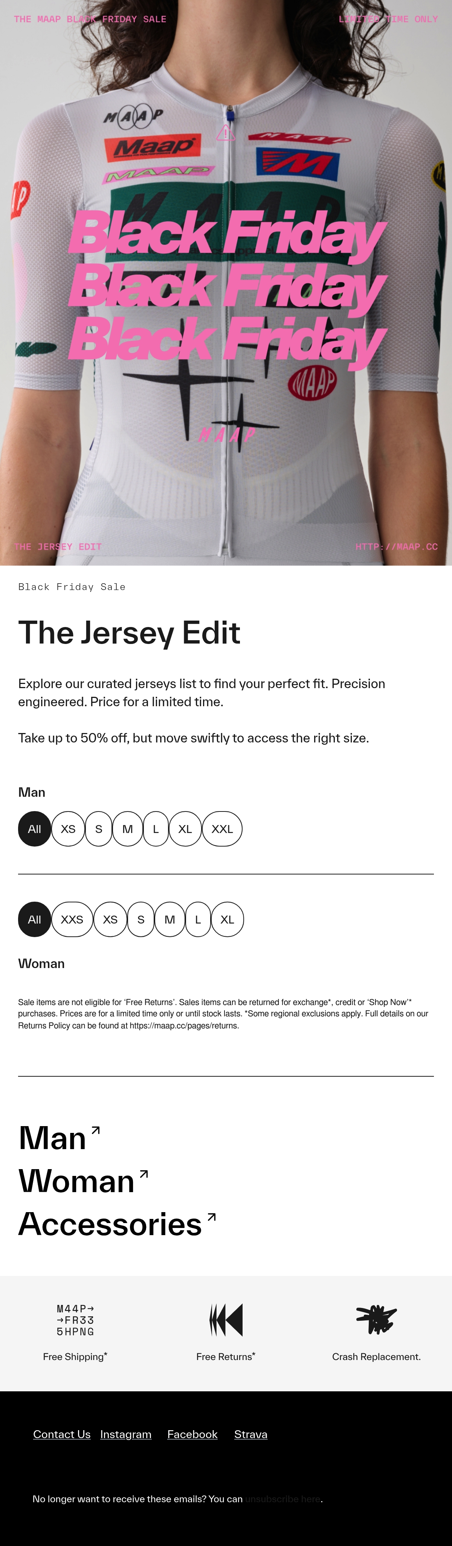Open the Contact Us footer link
The width and height of the screenshot is (452, 1546).
(62, 1434)
